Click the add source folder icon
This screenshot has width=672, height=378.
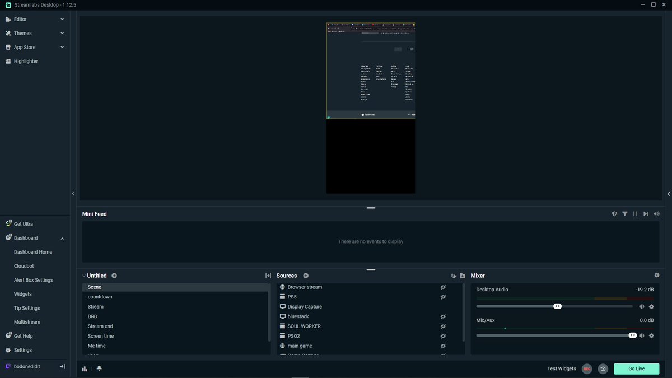[x=463, y=276]
